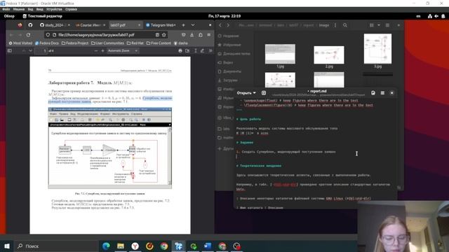Open Firefox reader view icon in address bar

tap(157, 35)
